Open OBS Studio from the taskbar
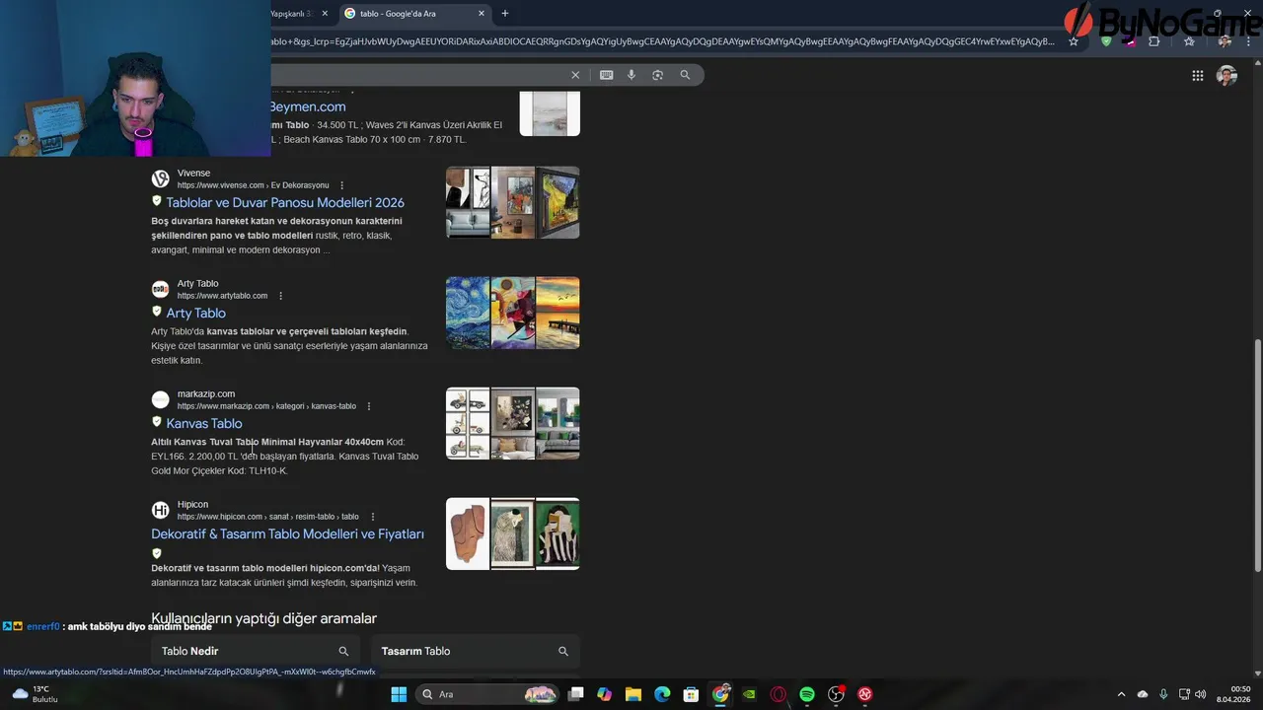 (x=836, y=694)
